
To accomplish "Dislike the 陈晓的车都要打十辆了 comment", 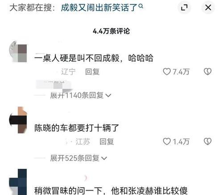I will (207, 142).
